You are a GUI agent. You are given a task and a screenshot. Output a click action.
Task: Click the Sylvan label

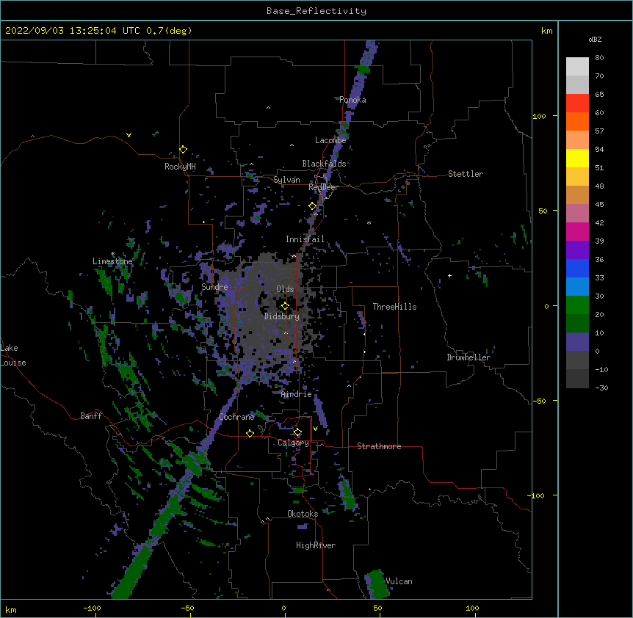tap(286, 180)
